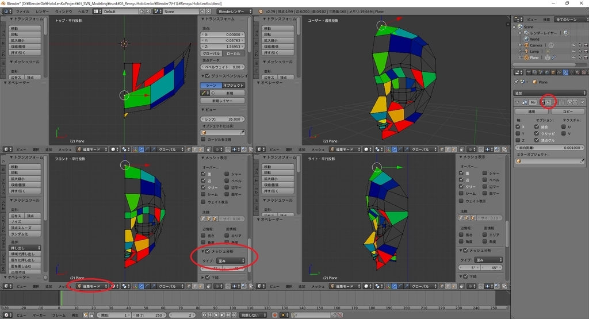Viewport: 589px width, 319px height.
Task: Click 頂点スムーズ button in mesh tools
Action: click(x=25, y=228)
